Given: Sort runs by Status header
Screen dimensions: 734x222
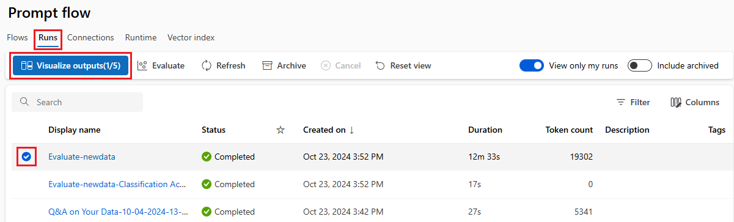Looking at the screenshot, I should pyautogui.click(x=213, y=130).
